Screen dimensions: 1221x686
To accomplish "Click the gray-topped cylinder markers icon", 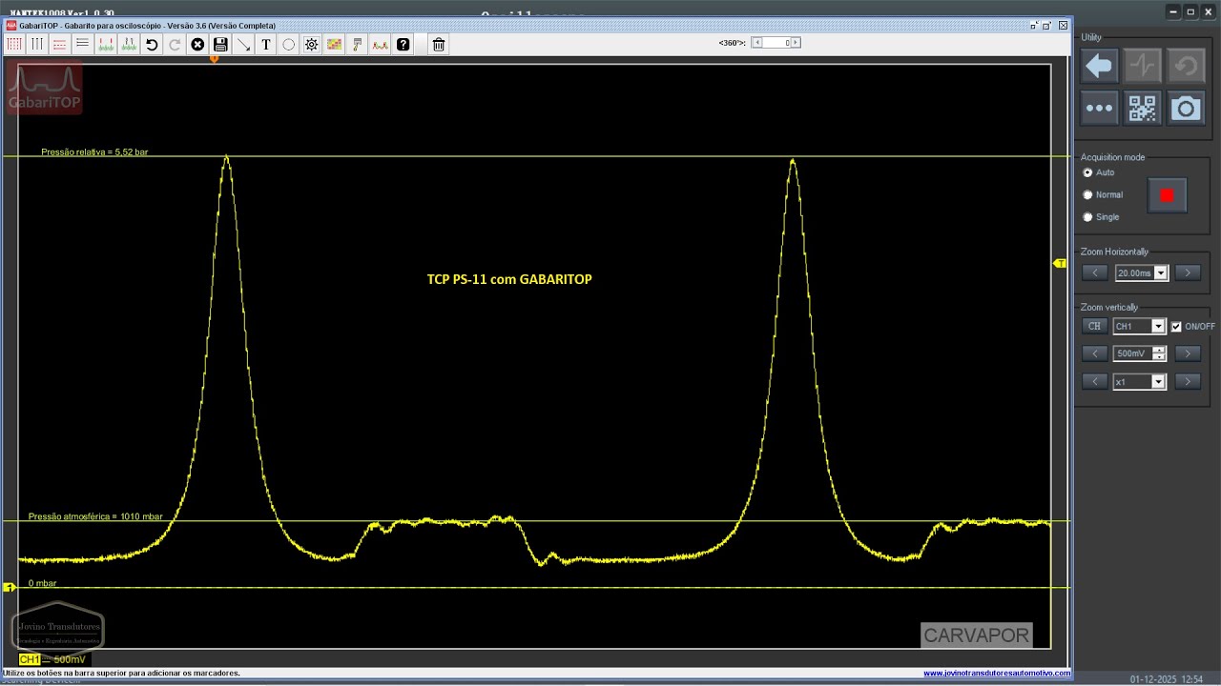I will (x=129, y=44).
